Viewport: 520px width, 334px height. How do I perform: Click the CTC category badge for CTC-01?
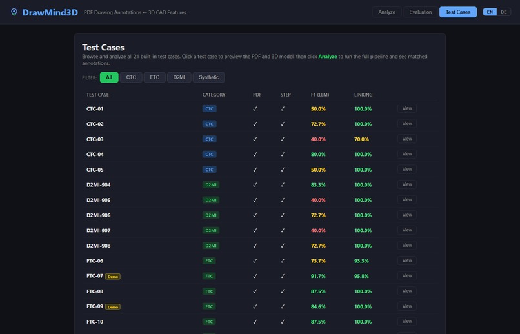click(x=209, y=109)
